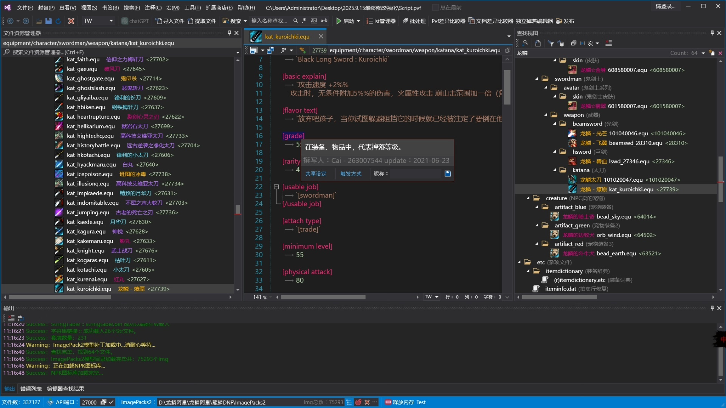The width and height of the screenshot is (726, 408).
Task: Collapse the [usable job] code fold
Action: [x=276, y=187]
